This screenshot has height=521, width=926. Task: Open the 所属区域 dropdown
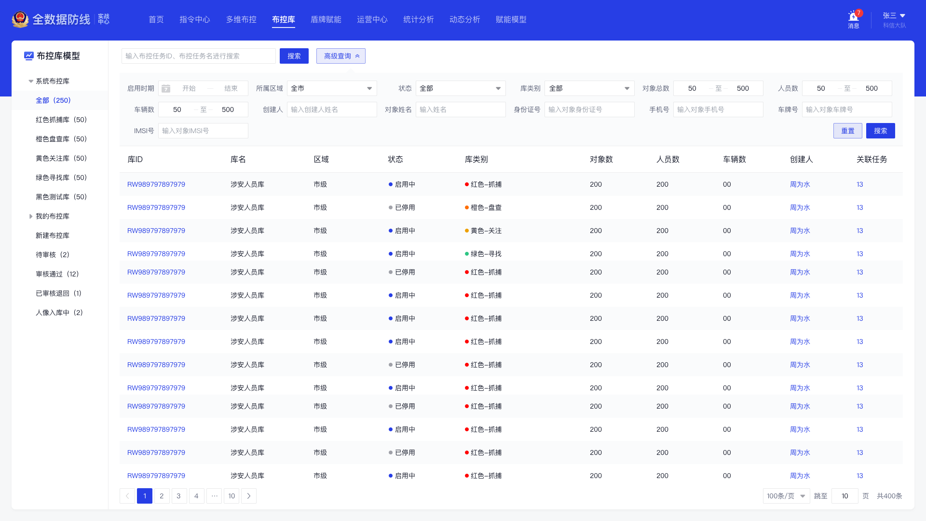point(332,88)
